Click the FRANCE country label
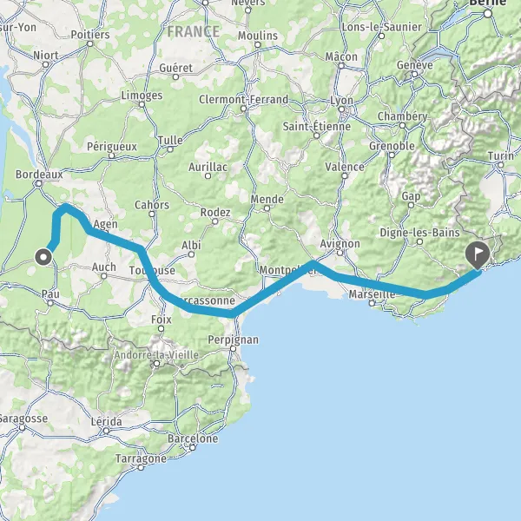Screen dimensions: 521x521 point(194,32)
